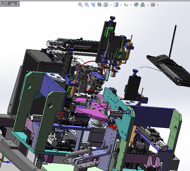
Task: Open the Apply Scene dropdown arrow
Action: 148,5
